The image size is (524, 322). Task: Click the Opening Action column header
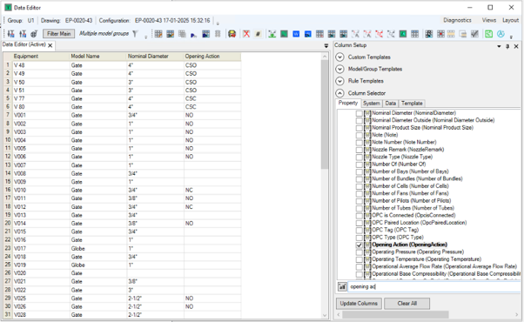click(x=212, y=57)
